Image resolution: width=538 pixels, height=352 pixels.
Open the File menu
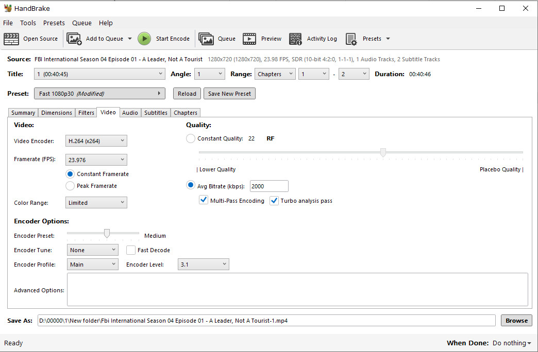click(8, 23)
